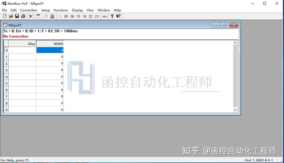Viewport: 284px width, 163px height.
Task: Click Port 1: 9600-8-E-1 status bar entry
Action: tap(259, 160)
